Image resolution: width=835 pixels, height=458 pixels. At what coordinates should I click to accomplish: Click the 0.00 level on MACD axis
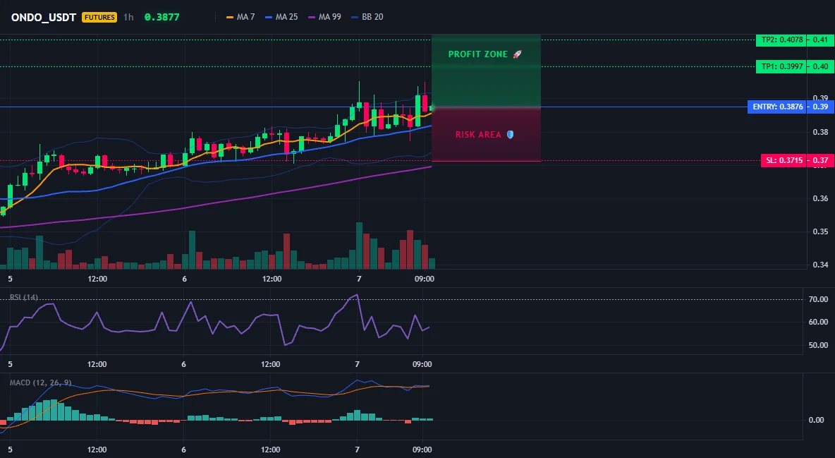coord(817,420)
